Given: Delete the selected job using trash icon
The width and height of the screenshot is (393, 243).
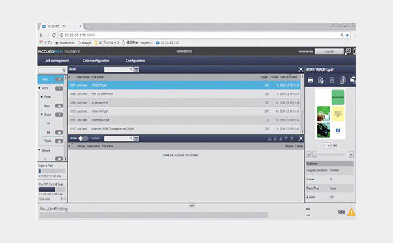Looking at the screenshot, I should click(x=332, y=80).
